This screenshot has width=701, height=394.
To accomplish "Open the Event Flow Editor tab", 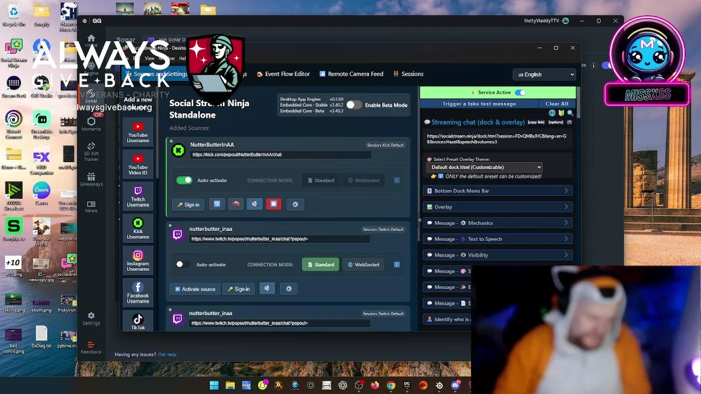I will point(283,74).
